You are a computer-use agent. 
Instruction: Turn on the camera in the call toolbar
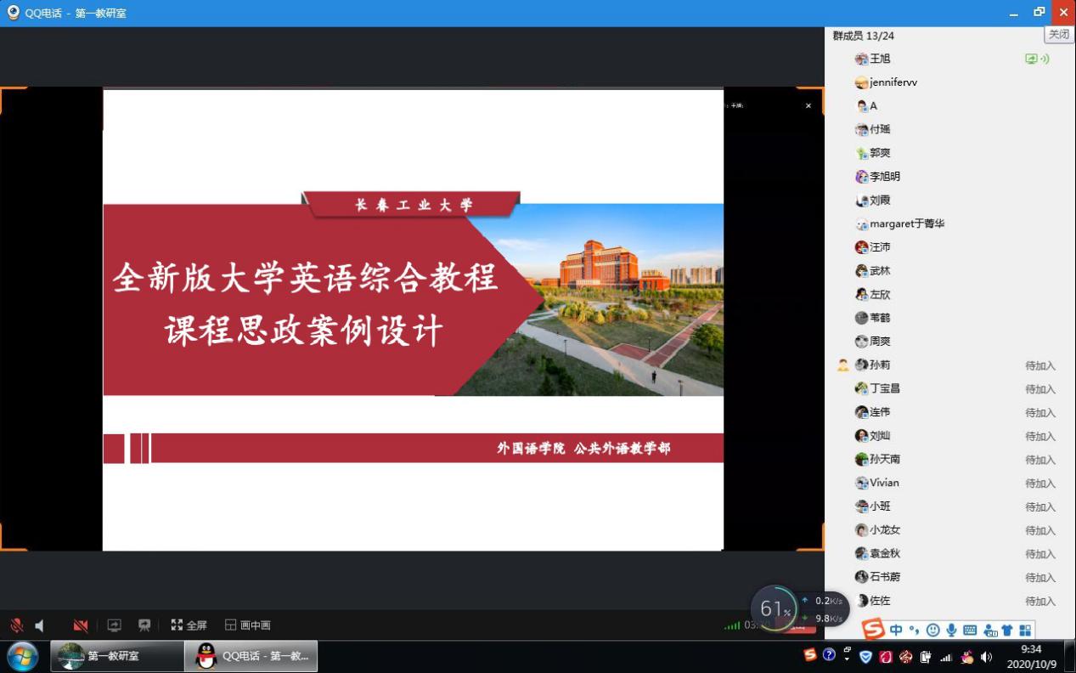(81, 625)
